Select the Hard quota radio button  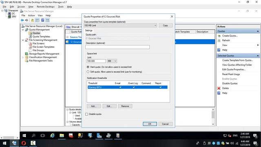click(88, 67)
